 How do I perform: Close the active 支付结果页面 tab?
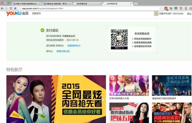coord(131,4)
